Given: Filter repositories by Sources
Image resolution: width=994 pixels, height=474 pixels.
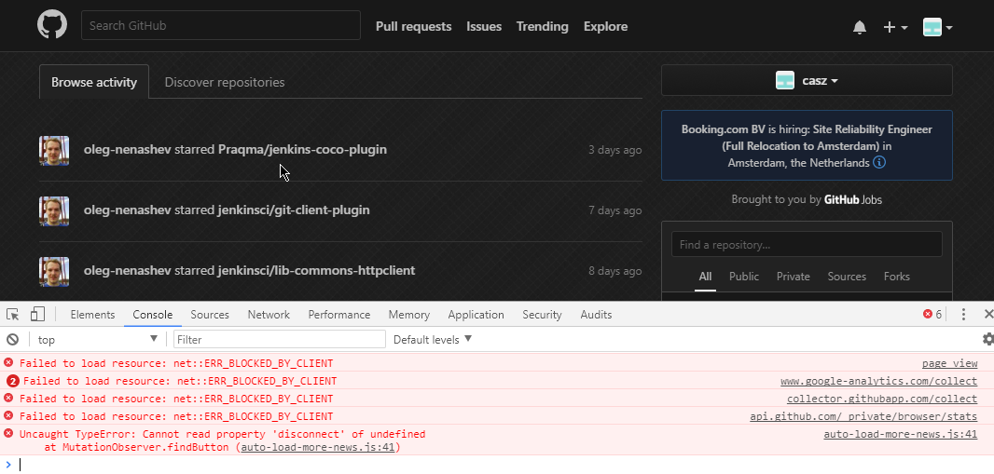Looking at the screenshot, I should click(847, 277).
